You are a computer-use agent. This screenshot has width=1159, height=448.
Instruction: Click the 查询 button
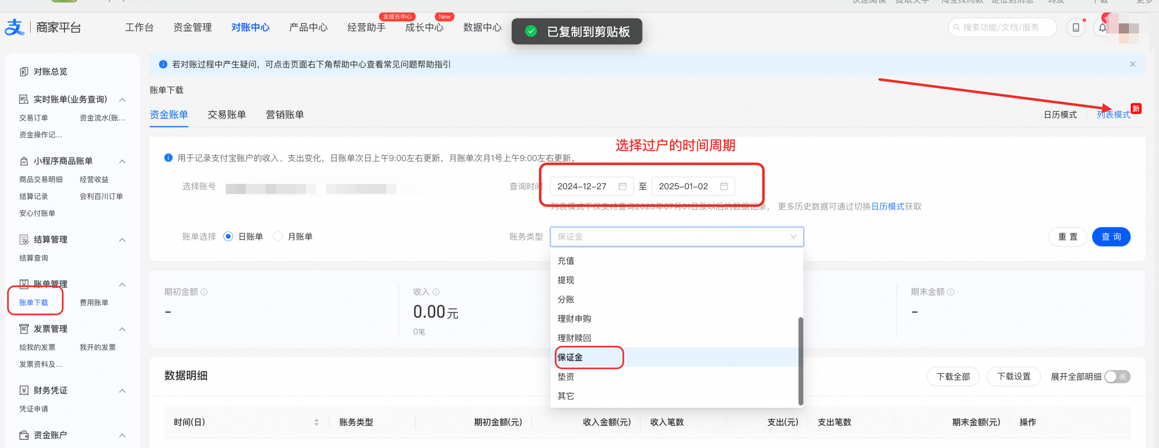[x=1111, y=237]
